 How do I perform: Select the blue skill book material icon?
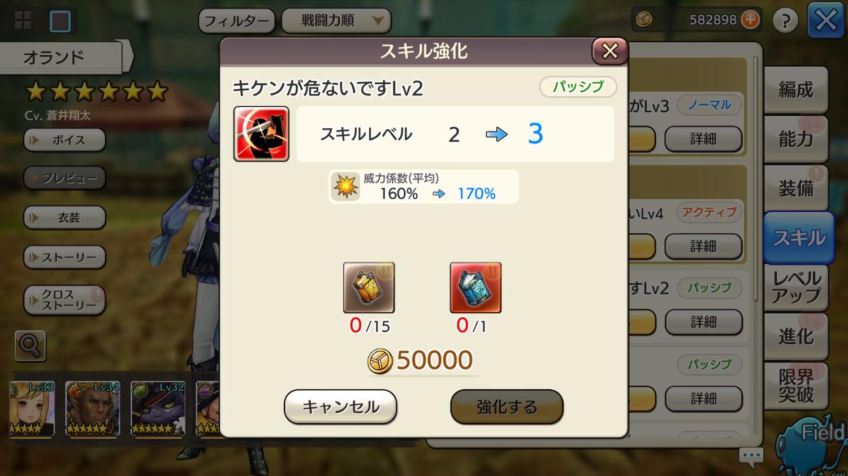click(475, 287)
